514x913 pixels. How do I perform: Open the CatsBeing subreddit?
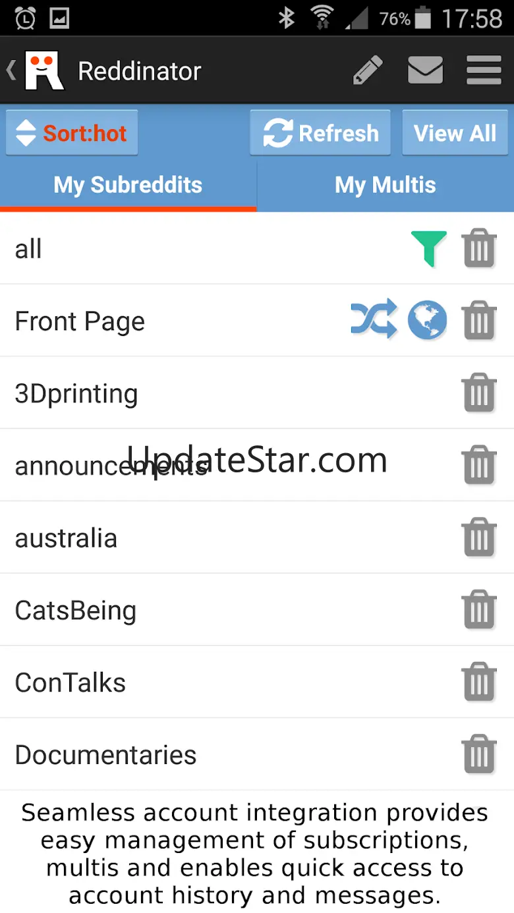pos(76,610)
